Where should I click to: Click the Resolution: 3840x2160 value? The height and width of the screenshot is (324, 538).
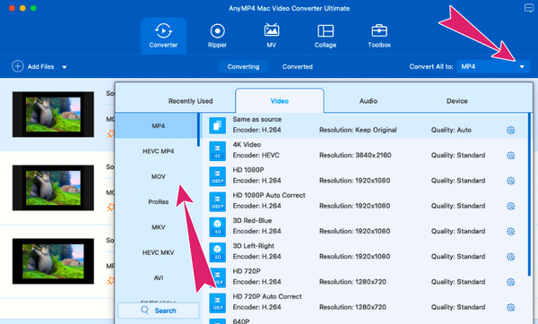[355, 155]
